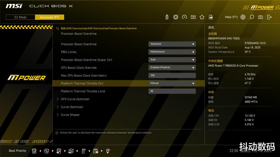Screen dimensions: 280x157
Task: Click the exit door arrow icon
Action: [269, 17]
